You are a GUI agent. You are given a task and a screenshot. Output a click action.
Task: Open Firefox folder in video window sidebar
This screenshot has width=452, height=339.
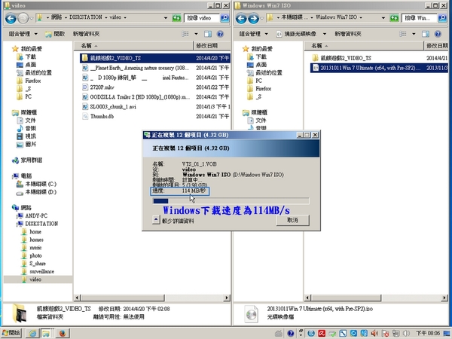29,81
